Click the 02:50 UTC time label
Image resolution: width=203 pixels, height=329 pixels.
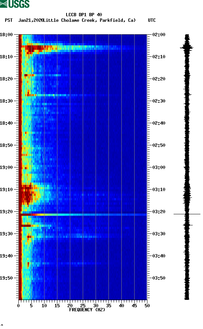point(159,145)
